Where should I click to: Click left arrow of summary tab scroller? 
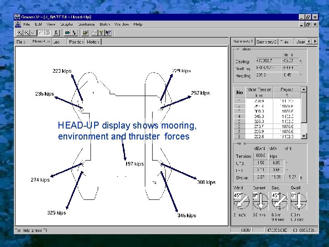309,41
